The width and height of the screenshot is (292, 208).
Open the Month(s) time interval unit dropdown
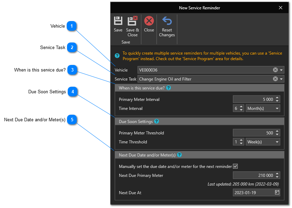(277, 108)
